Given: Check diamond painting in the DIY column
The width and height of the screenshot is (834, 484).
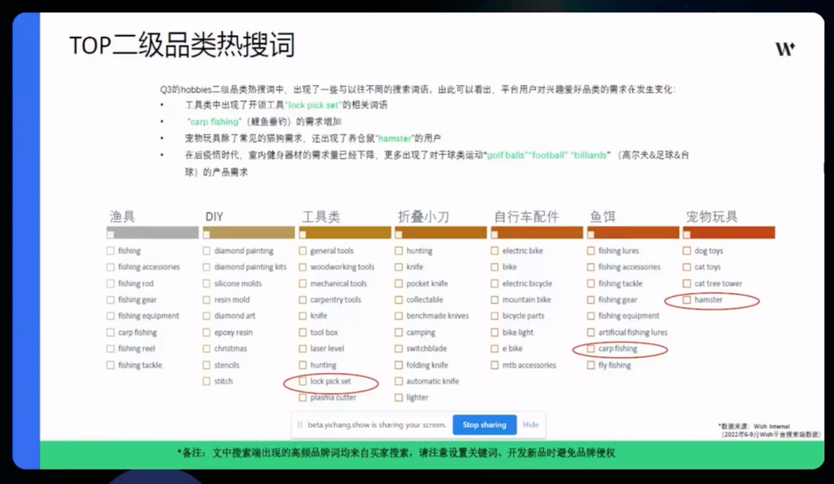Looking at the screenshot, I should pos(206,251).
